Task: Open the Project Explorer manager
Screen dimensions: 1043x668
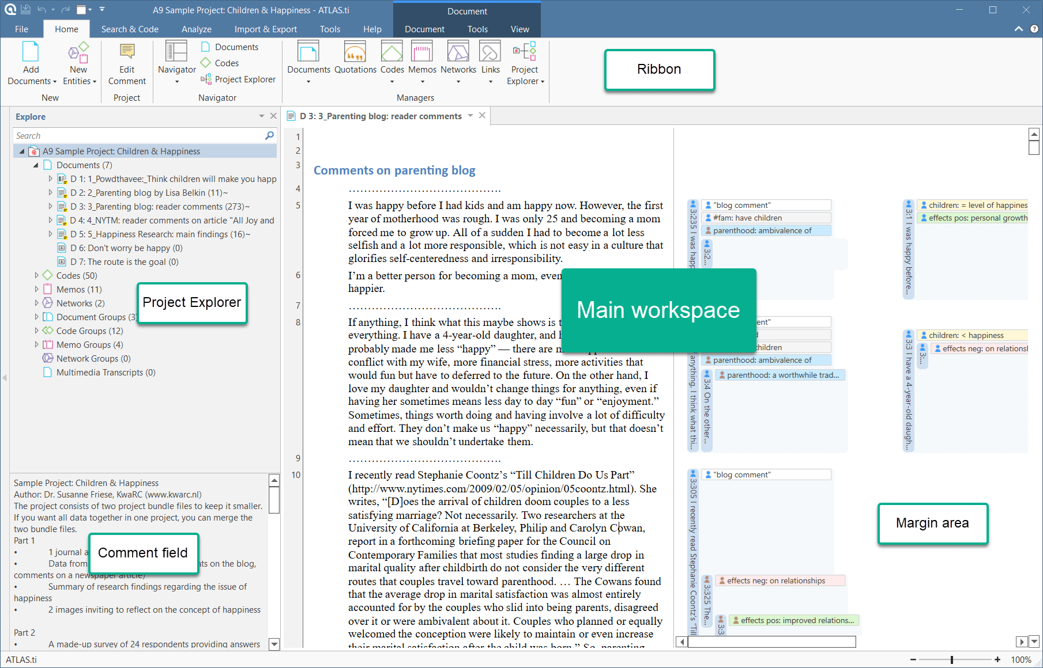Action: pos(525,63)
